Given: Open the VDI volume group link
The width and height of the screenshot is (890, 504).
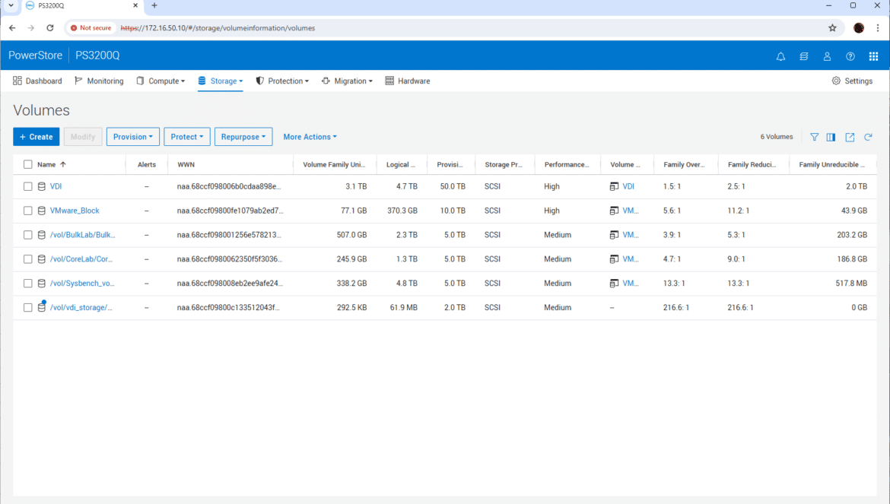Looking at the screenshot, I should coord(628,186).
